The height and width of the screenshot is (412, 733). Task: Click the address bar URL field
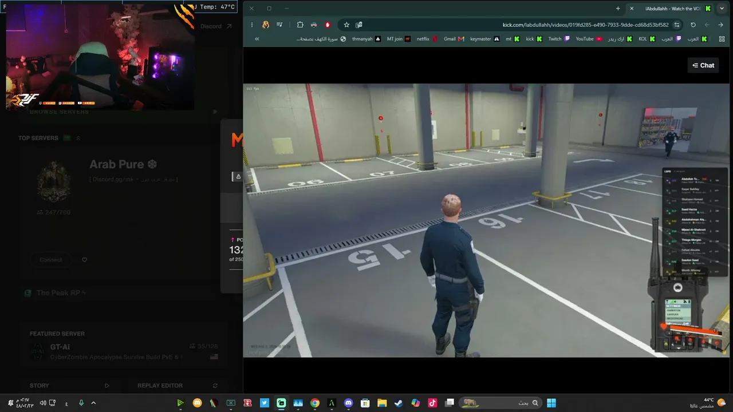[x=510, y=25]
